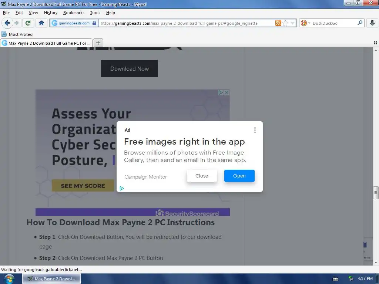Image resolution: width=379 pixels, height=284 pixels.
Task: Click the Most Visited bookmark label
Action: [x=21, y=34]
